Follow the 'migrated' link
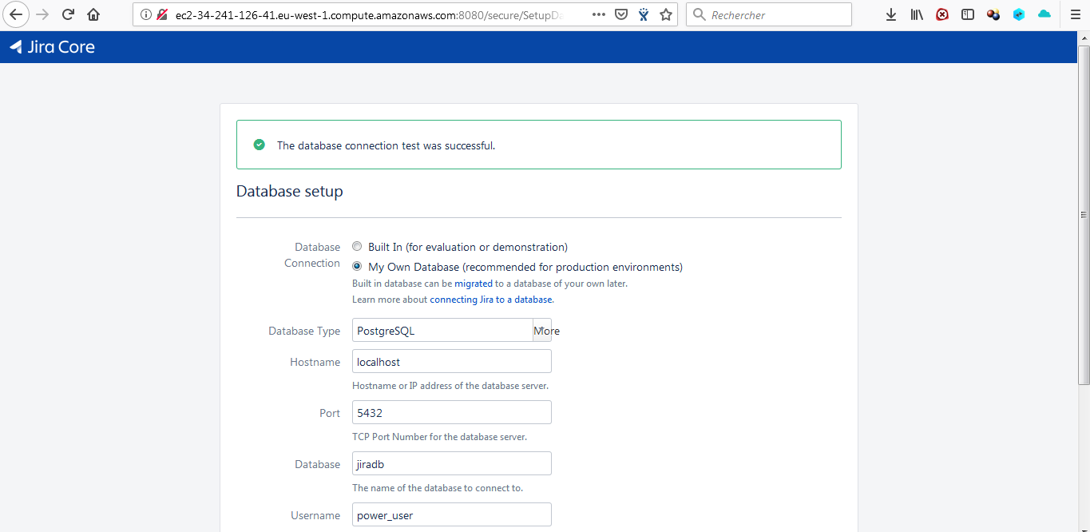The width and height of the screenshot is (1090, 532). [x=474, y=284]
